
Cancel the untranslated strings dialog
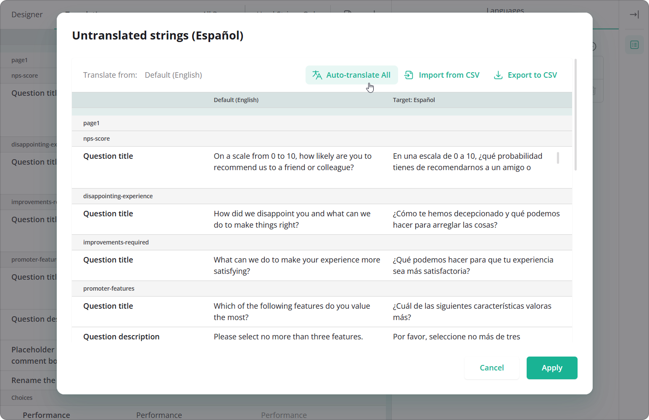[x=491, y=368]
